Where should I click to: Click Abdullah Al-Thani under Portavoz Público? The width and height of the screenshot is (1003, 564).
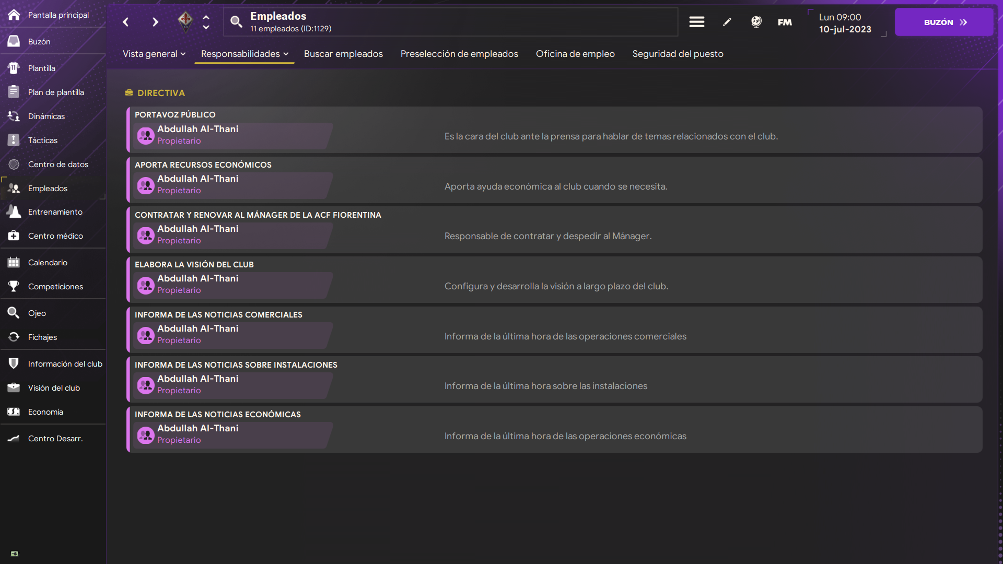click(x=197, y=129)
